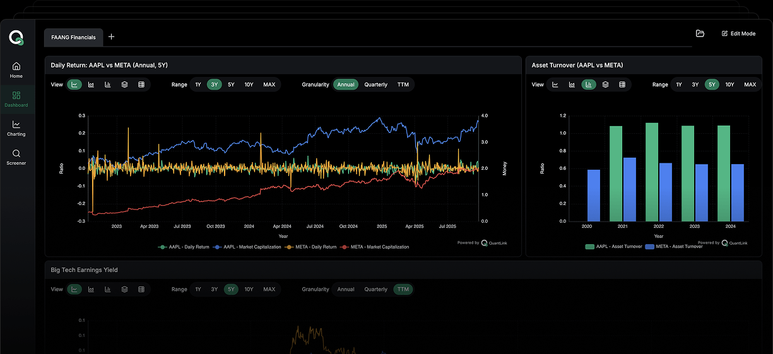Toggle META - Asset Turnover legend entry
Viewport: 773px width, 354px height.
(x=674, y=247)
